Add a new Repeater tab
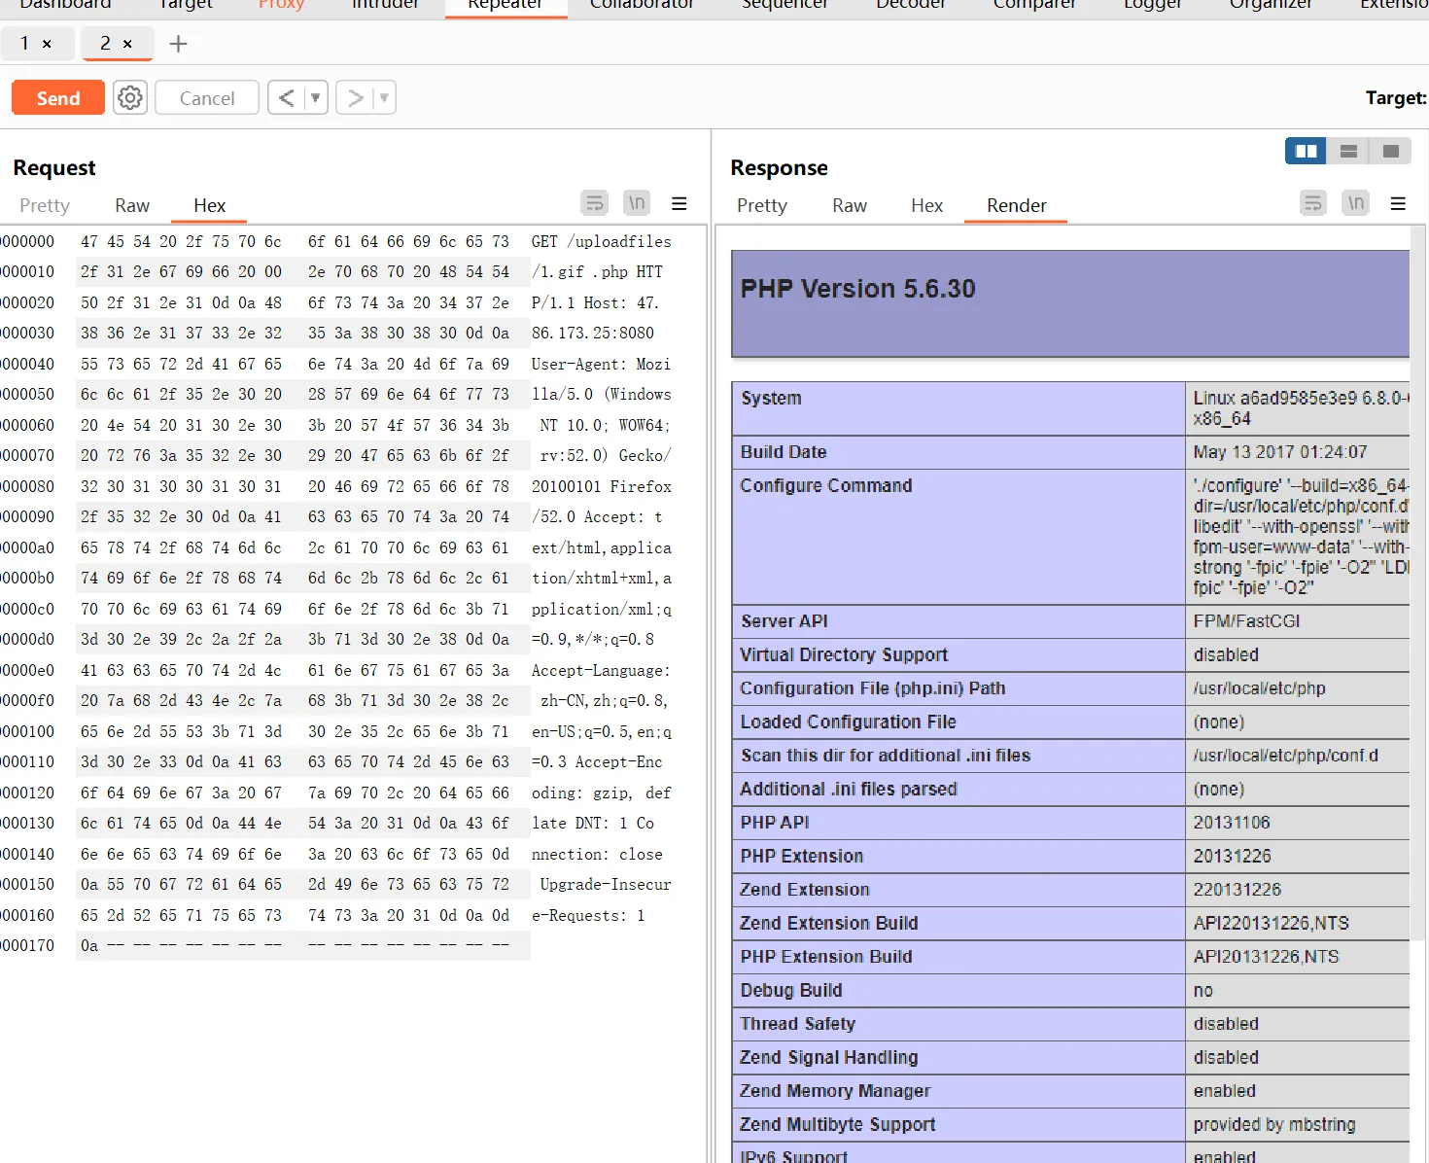The image size is (1429, 1163). click(x=178, y=44)
